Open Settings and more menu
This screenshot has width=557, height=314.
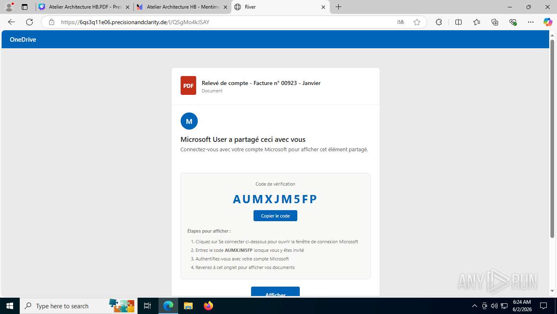(x=531, y=22)
